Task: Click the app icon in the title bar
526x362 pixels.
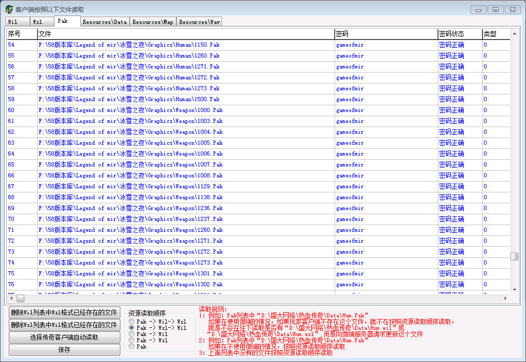Action: (9, 9)
